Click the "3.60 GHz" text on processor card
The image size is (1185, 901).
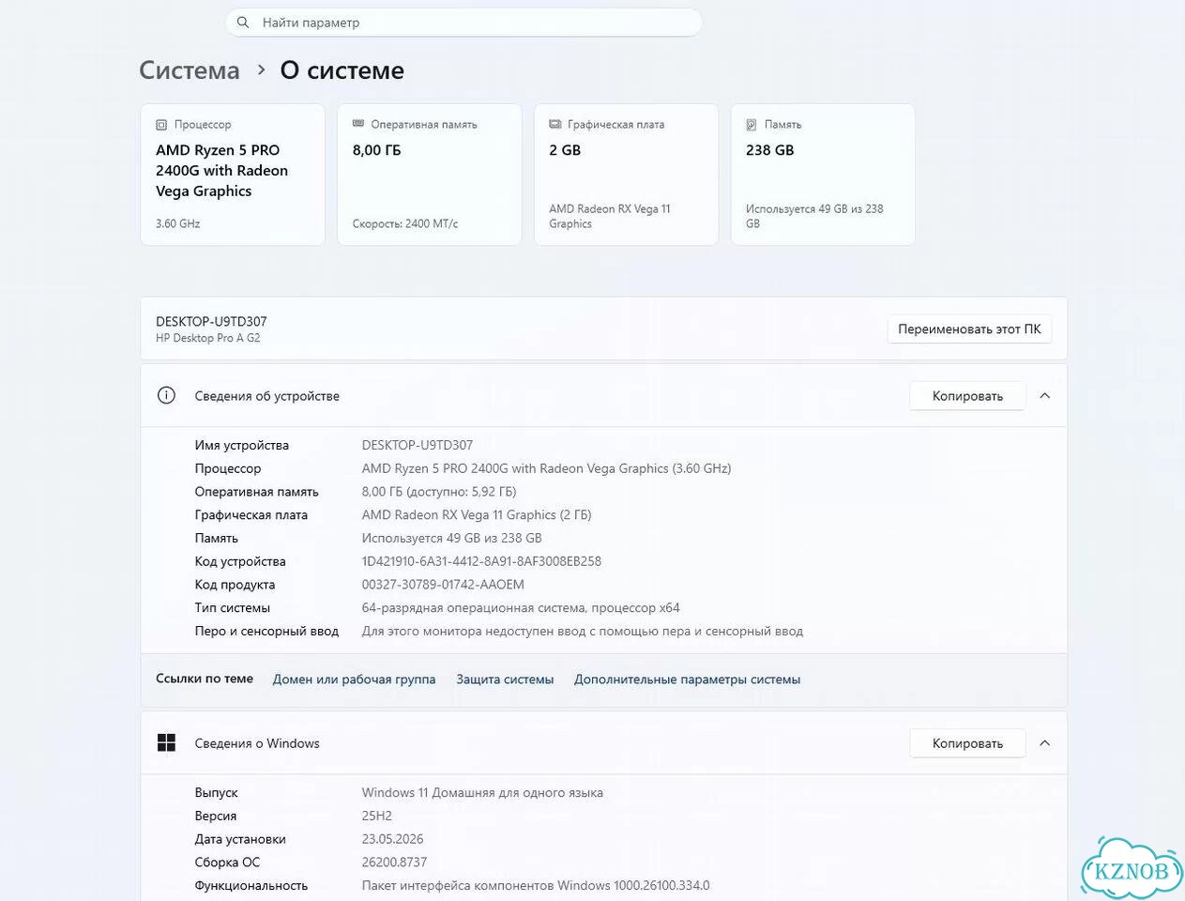[x=177, y=223]
